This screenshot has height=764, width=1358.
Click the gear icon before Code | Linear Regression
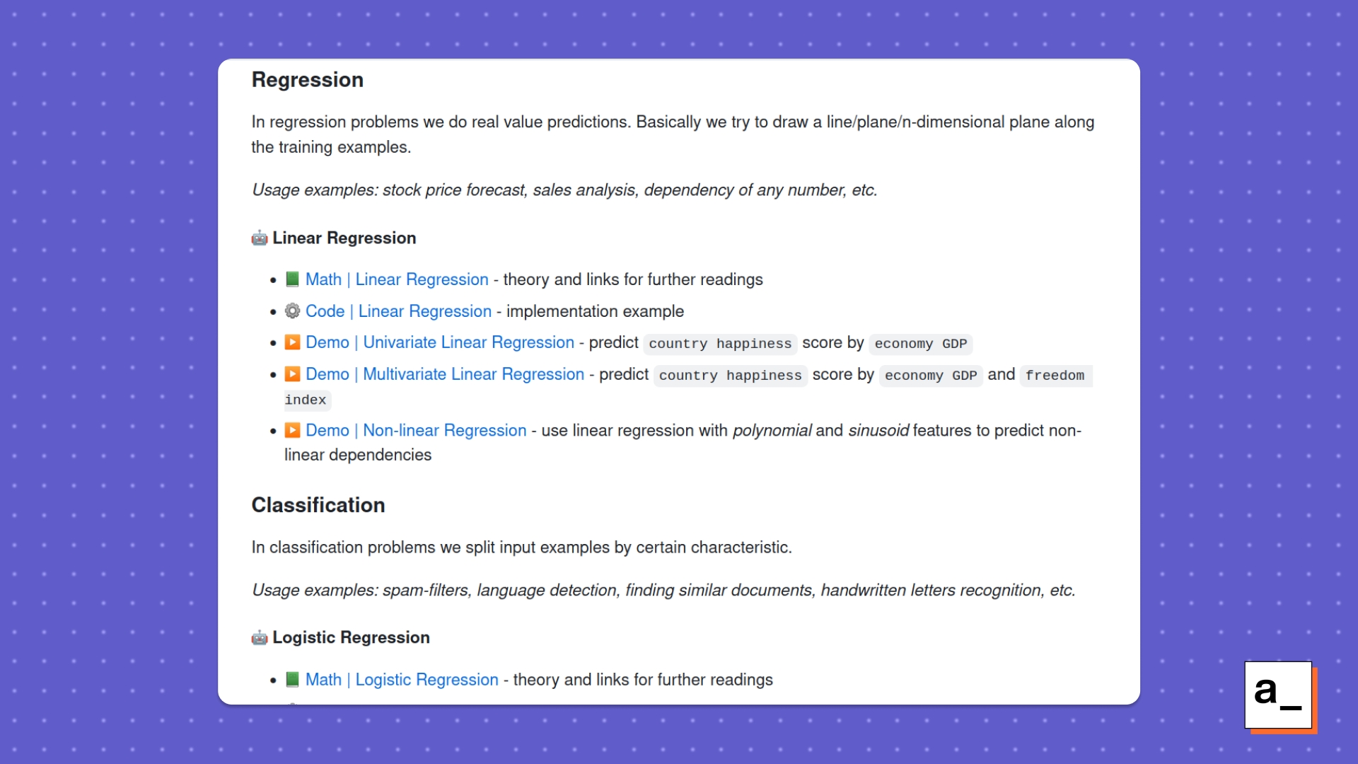point(292,311)
